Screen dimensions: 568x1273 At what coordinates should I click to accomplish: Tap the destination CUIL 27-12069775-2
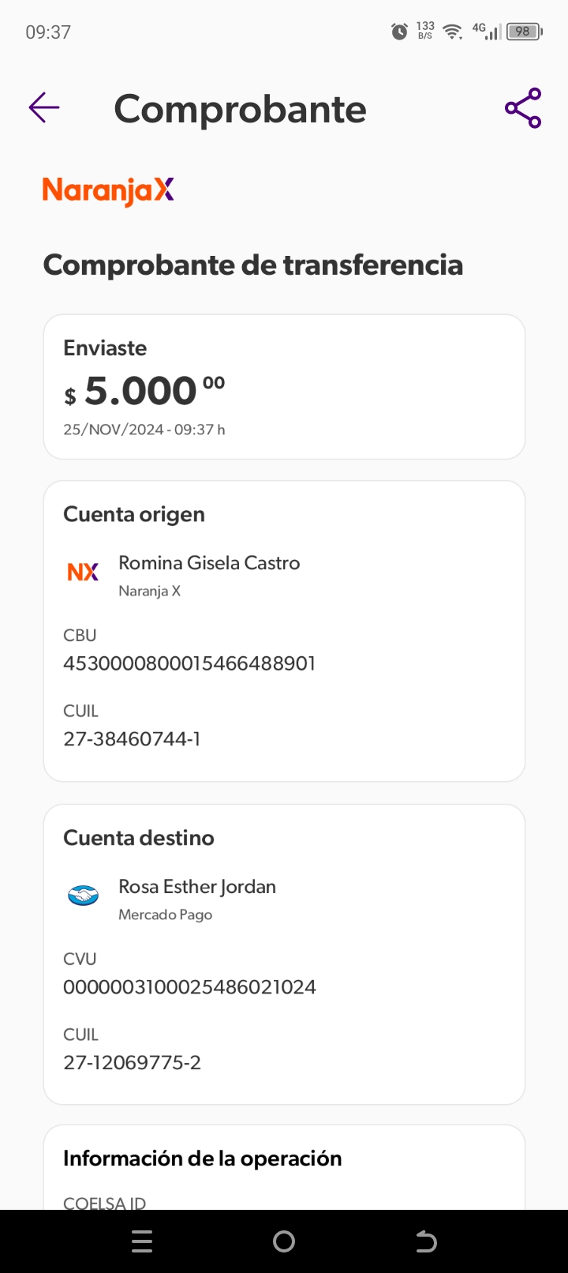[132, 1063]
